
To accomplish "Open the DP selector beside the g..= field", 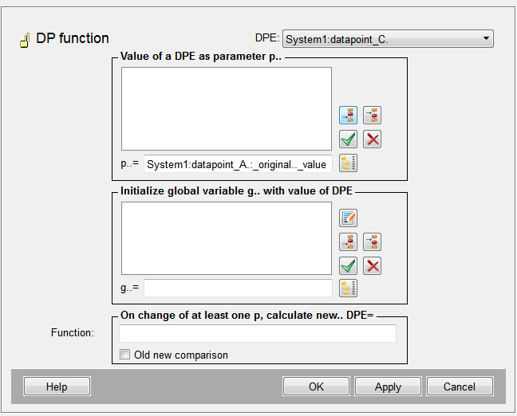I will pyautogui.click(x=348, y=288).
